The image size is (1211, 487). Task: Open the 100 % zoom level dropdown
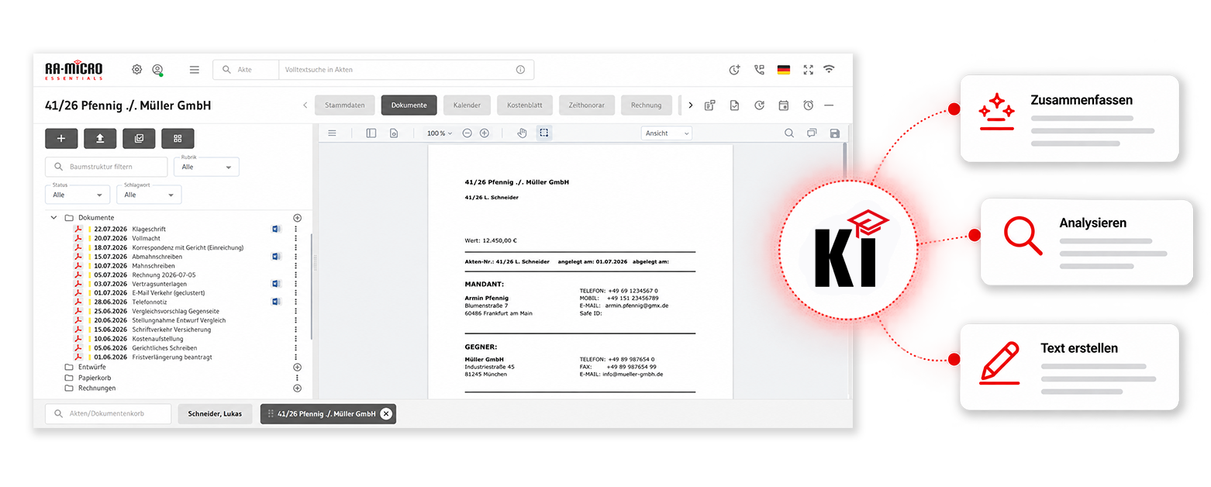(440, 133)
